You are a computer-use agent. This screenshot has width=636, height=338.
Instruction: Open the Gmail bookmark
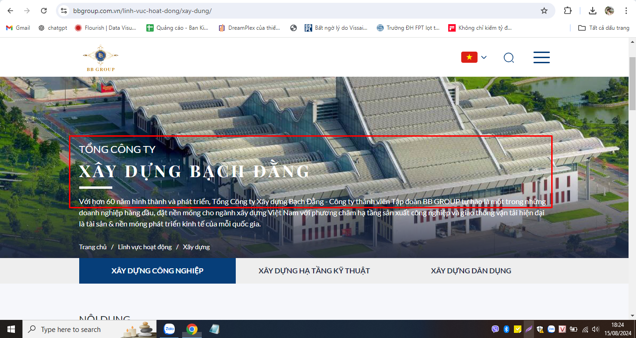pyautogui.click(x=18, y=28)
